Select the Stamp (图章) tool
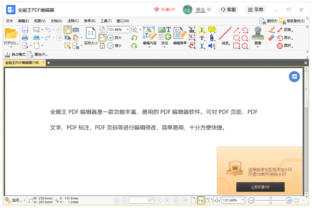The height and width of the screenshot is (208, 312). pos(257,35)
